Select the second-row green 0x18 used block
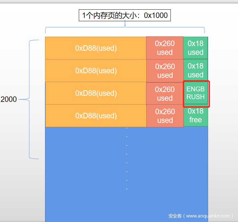238x222 pixels. pos(196,70)
